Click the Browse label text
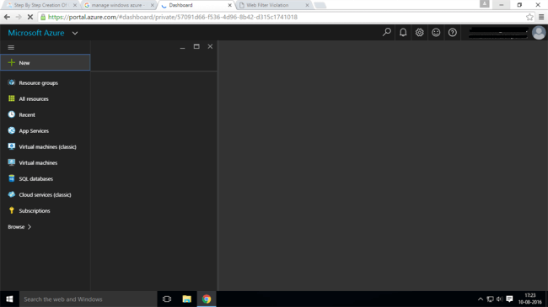Screen dimensions: 548x307 [16, 227]
